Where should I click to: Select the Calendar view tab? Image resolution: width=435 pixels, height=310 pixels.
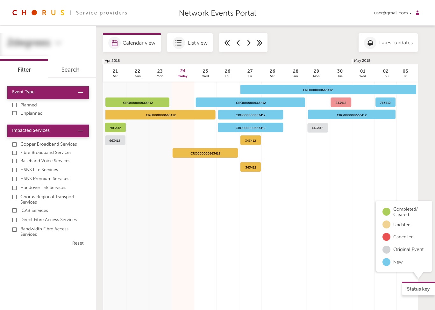(132, 43)
